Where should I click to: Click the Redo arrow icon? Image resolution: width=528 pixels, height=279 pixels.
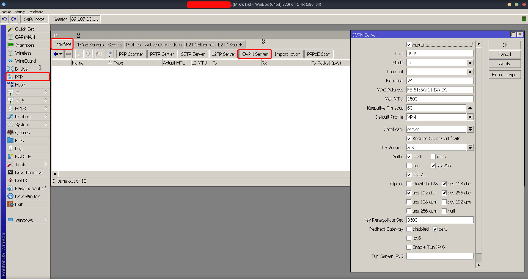point(13,19)
